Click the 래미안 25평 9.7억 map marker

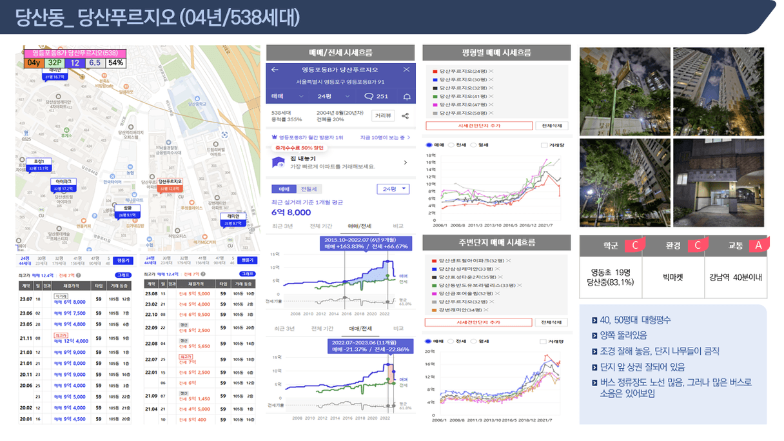tap(233, 220)
